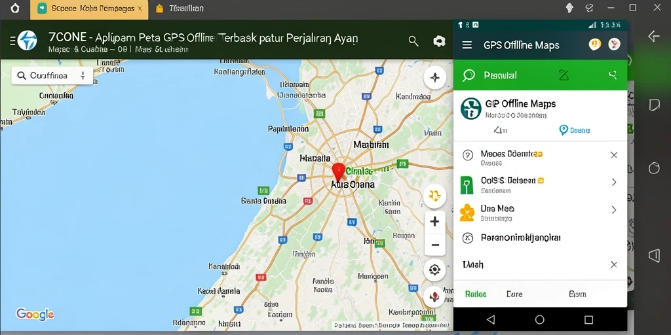Click the my-location target button on the map
The height and width of the screenshot is (335, 671).
point(435,270)
